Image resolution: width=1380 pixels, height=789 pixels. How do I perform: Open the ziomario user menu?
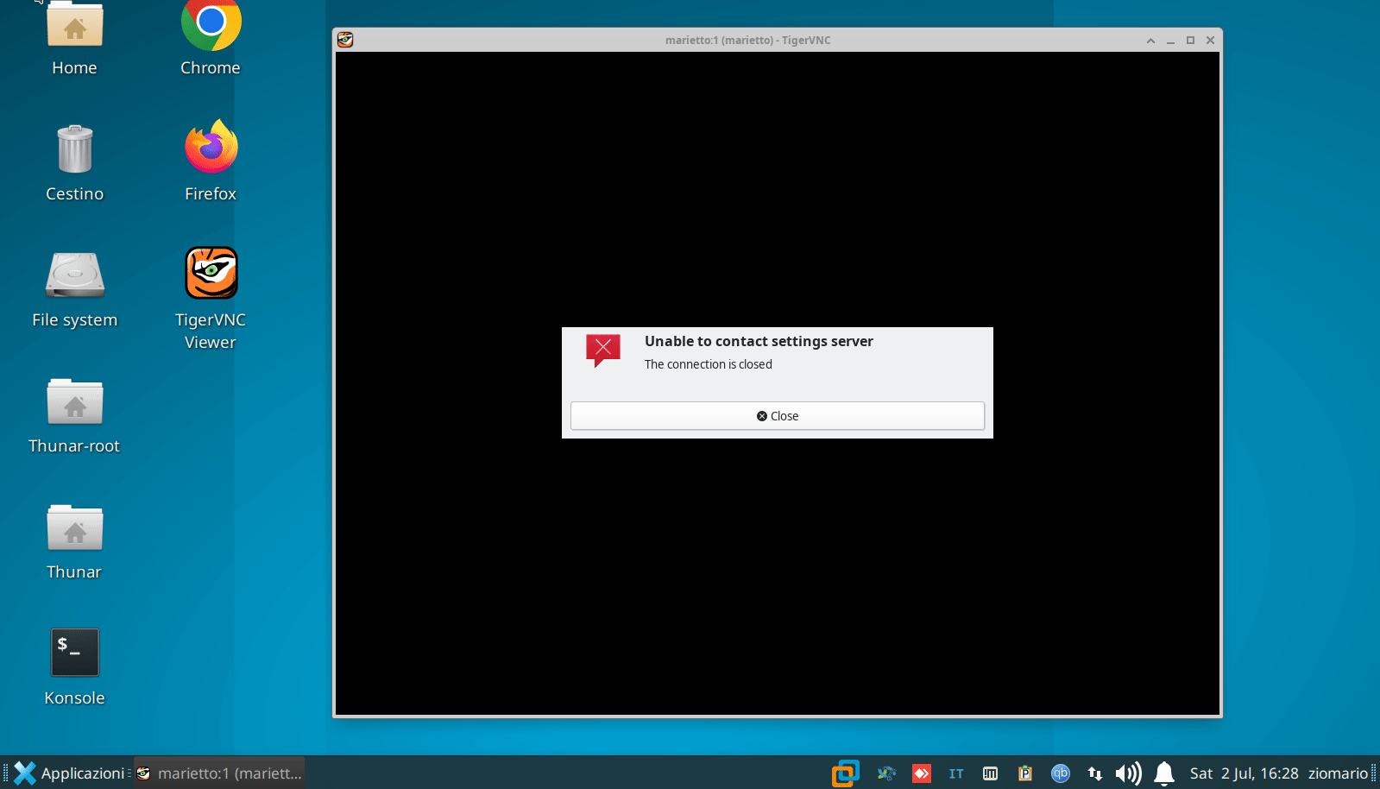click(1338, 773)
